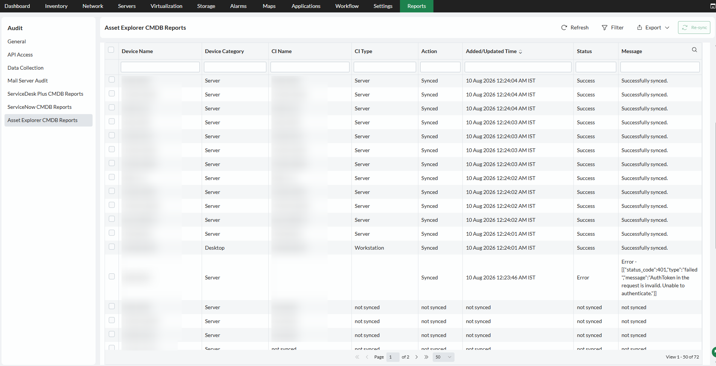Open the Filter funnel option
716x366 pixels.
[613, 27]
